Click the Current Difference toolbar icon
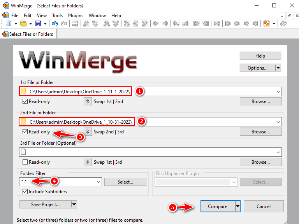Image resolution: width=299 pixels, height=224 pixels. (136, 24)
